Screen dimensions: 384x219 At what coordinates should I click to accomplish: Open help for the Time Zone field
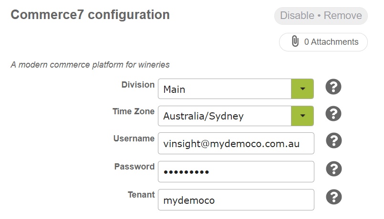[x=333, y=114]
